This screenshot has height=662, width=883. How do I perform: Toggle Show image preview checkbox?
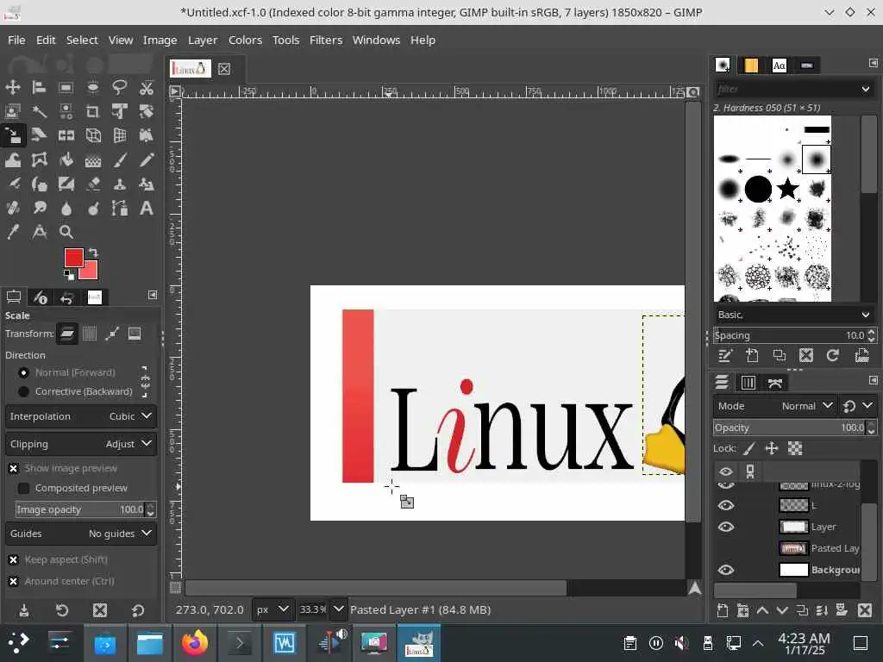(14, 468)
